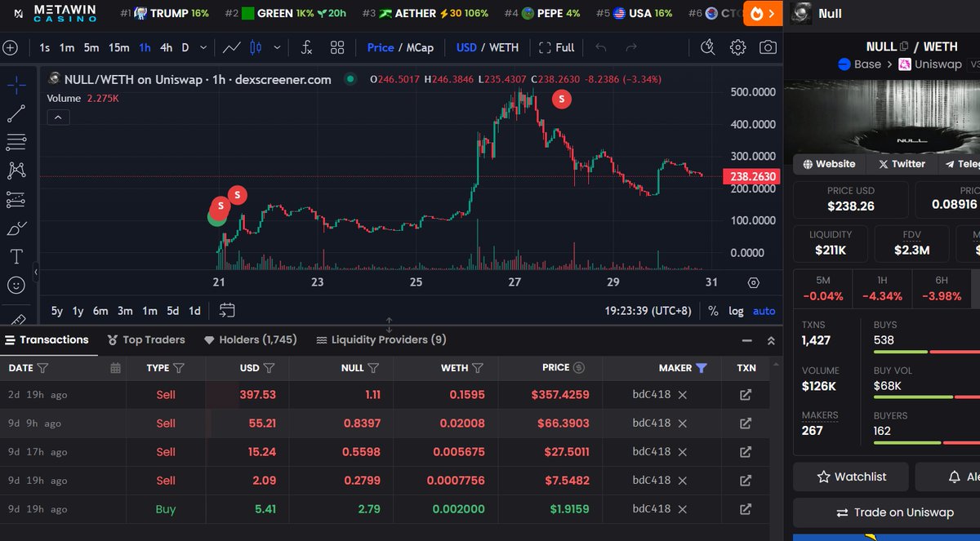
Task: Select the Transactions tab
Action: [47, 339]
